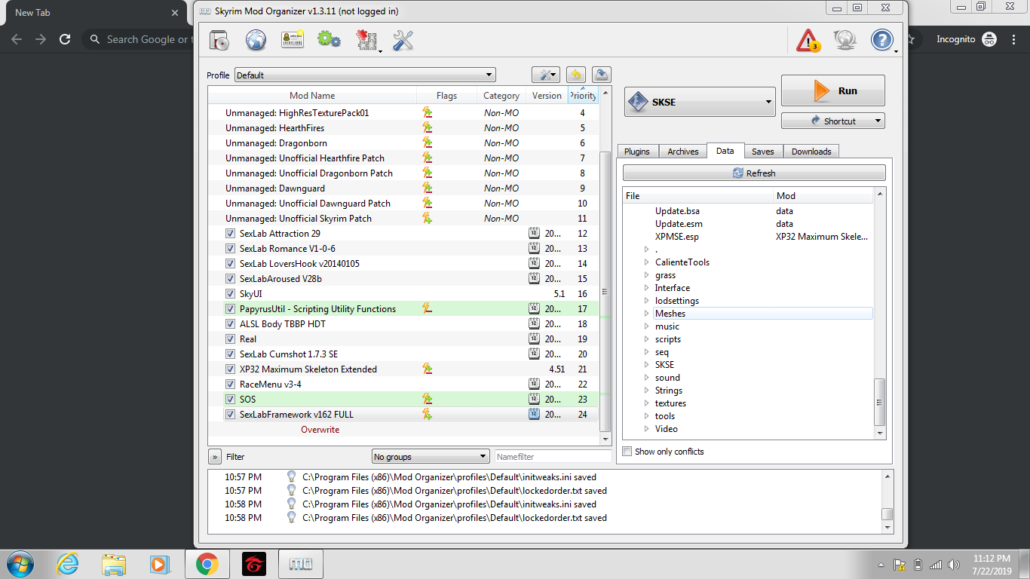Check for program updates globe icon
Screen dimensions: 1030x579
coord(845,39)
